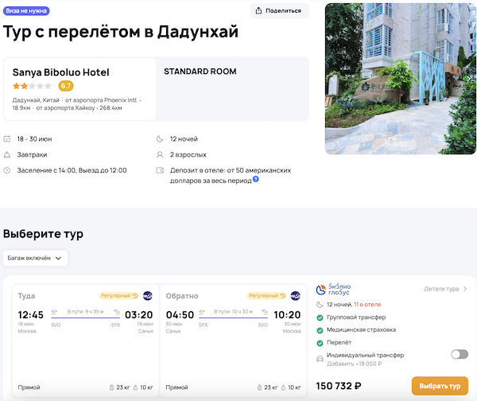
Task: Click the hotel star rating
Action: pos(32,86)
